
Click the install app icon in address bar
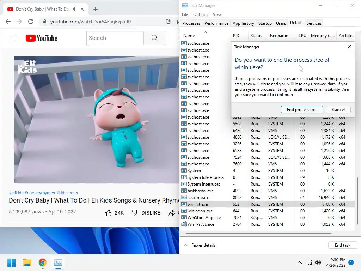168,22
